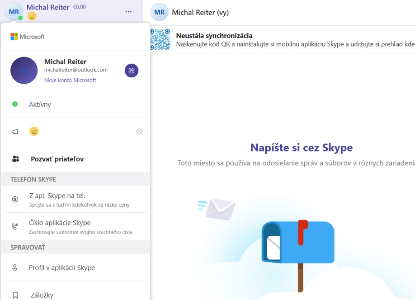Click the share profile icon
Screen dimensions: 415x300
(x=132, y=71)
